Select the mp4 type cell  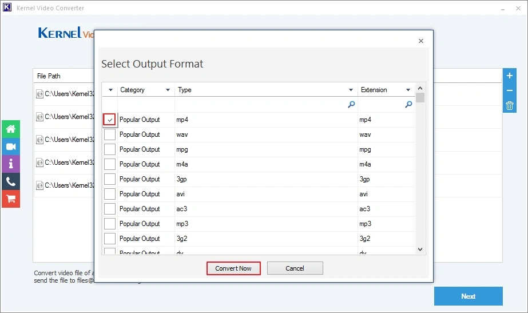point(266,120)
